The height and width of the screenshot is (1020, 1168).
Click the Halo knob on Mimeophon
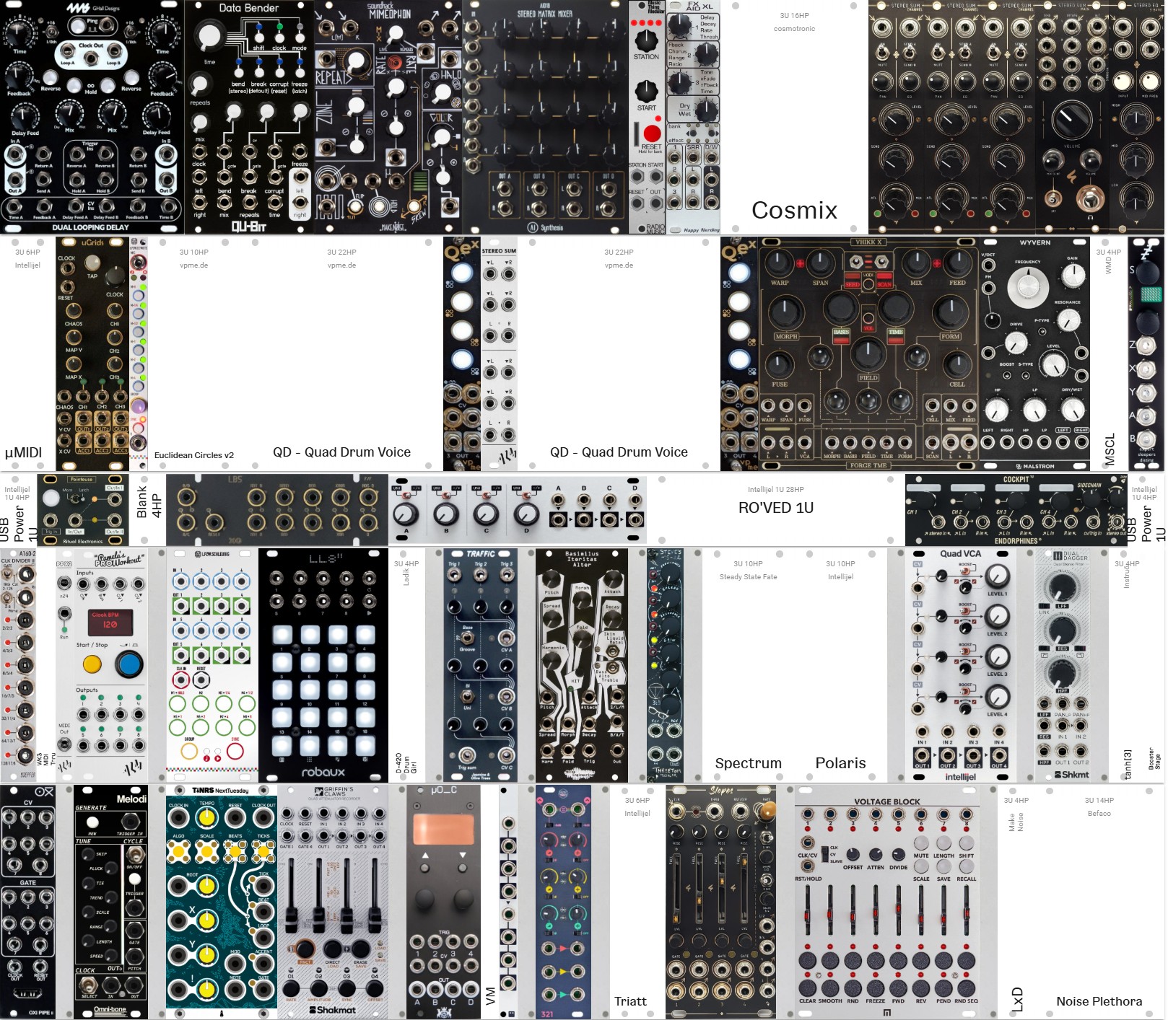[442, 92]
